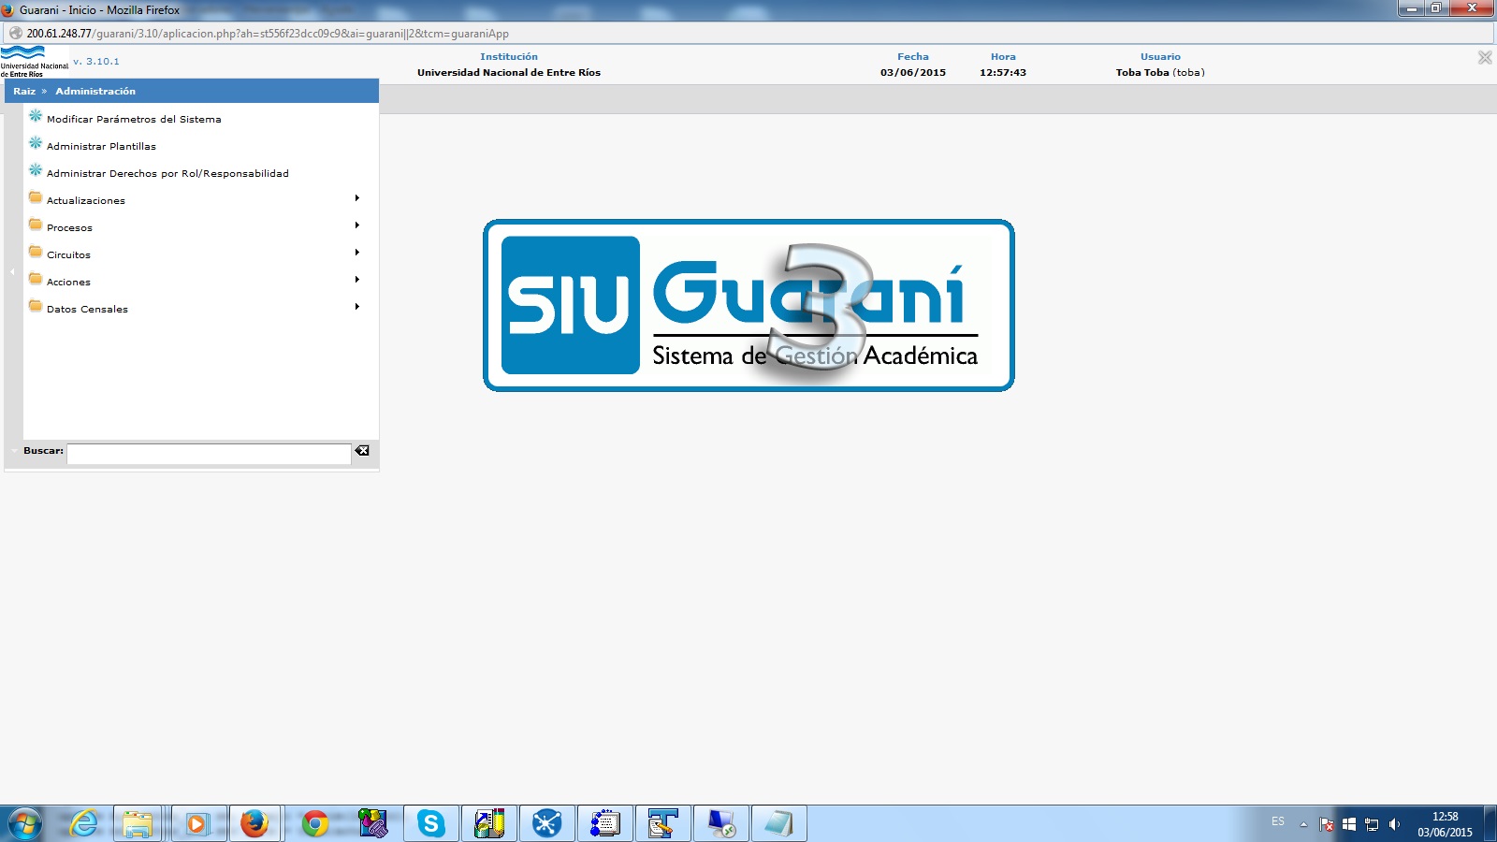Image resolution: width=1497 pixels, height=842 pixels.
Task: Launch Internet Explorer from taskbar
Action: [83, 823]
